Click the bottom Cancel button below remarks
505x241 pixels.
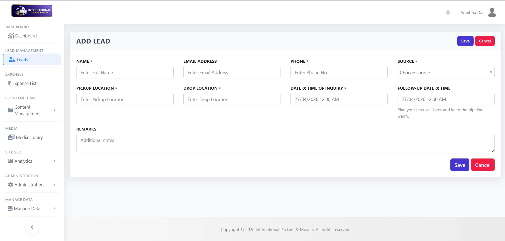(x=483, y=165)
